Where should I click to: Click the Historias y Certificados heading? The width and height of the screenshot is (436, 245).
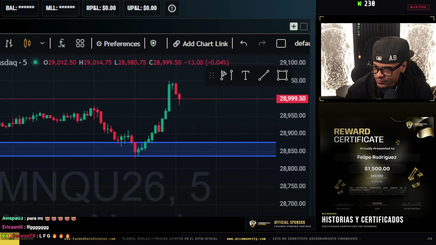[x=362, y=220]
